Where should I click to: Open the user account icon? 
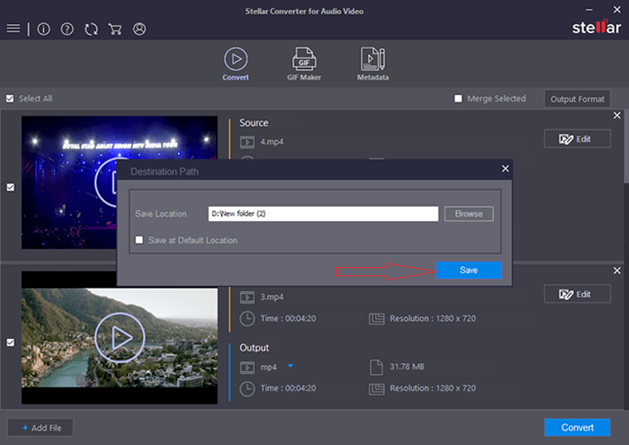pyautogui.click(x=139, y=29)
